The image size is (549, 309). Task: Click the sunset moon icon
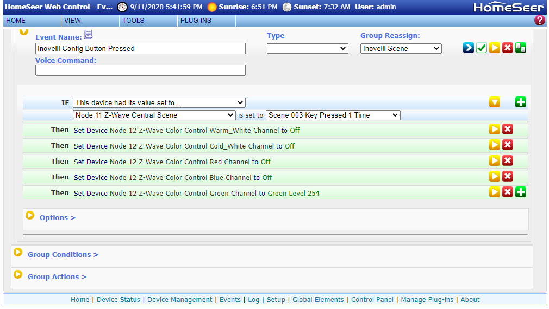(287, 7)
